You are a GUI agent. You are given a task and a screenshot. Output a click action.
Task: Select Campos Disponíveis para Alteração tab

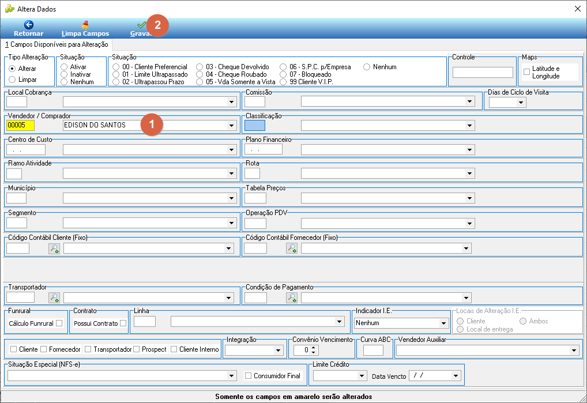[x=57, y=44]
